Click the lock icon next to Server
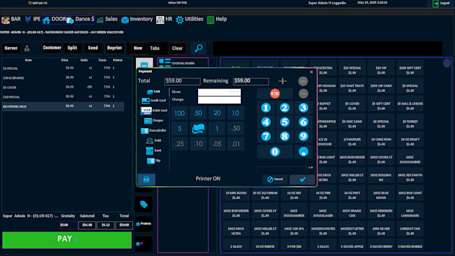Screen dimensions: 455x256 [27, 48]
